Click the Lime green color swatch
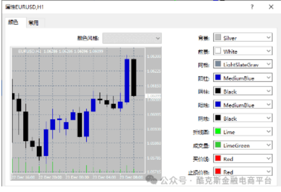This screenshot has width=281, height=192. 218,131
